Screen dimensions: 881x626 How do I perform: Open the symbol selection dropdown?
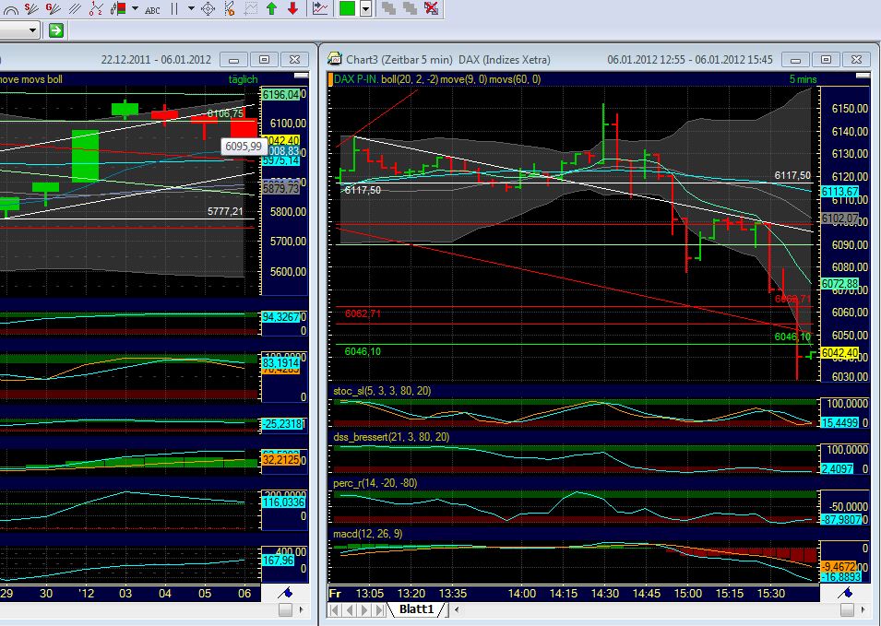tap(33, 29)
